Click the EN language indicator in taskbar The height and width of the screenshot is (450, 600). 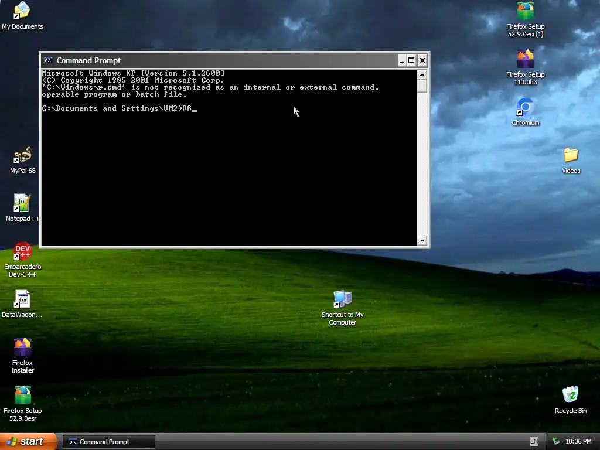click(x=534, y=442)
